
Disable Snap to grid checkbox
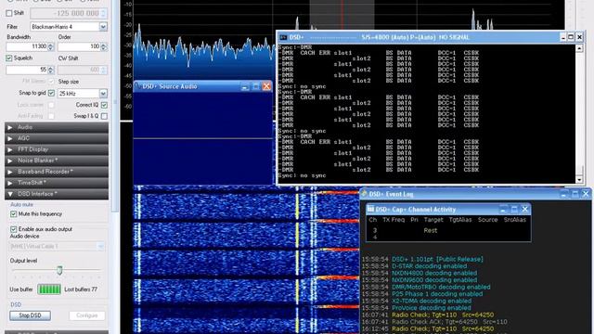tap(52, 93)
